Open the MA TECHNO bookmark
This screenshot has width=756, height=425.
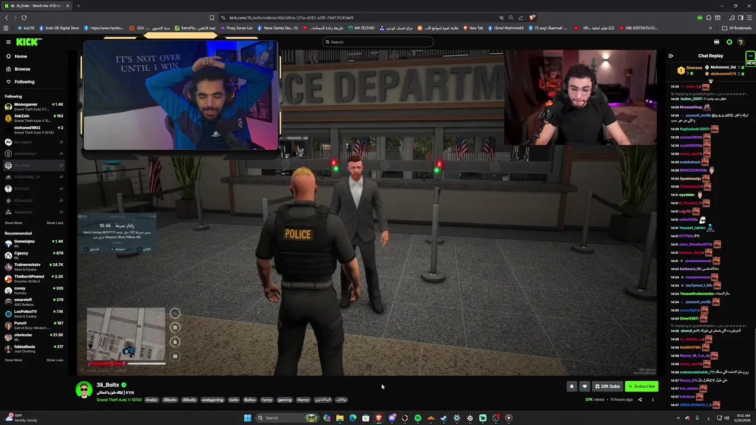click(x=361, y=28)
